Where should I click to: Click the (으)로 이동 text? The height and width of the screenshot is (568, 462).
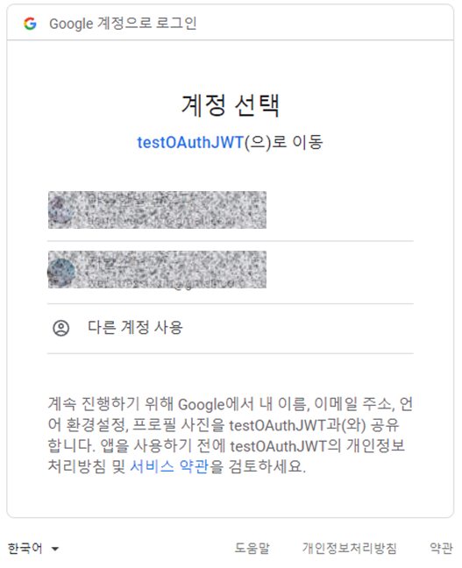[x=284, y=142]
